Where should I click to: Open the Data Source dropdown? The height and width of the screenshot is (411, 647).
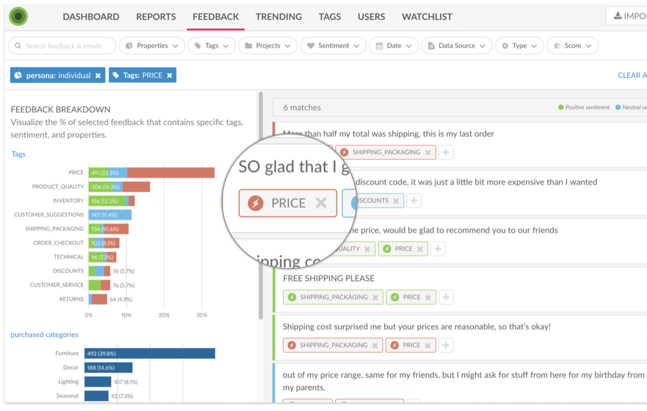[457, 46]
